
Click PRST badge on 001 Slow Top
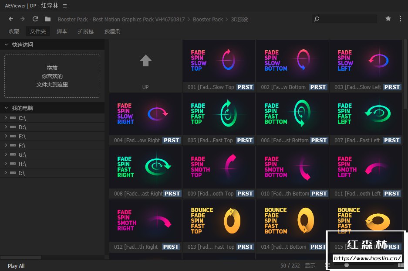245,87
